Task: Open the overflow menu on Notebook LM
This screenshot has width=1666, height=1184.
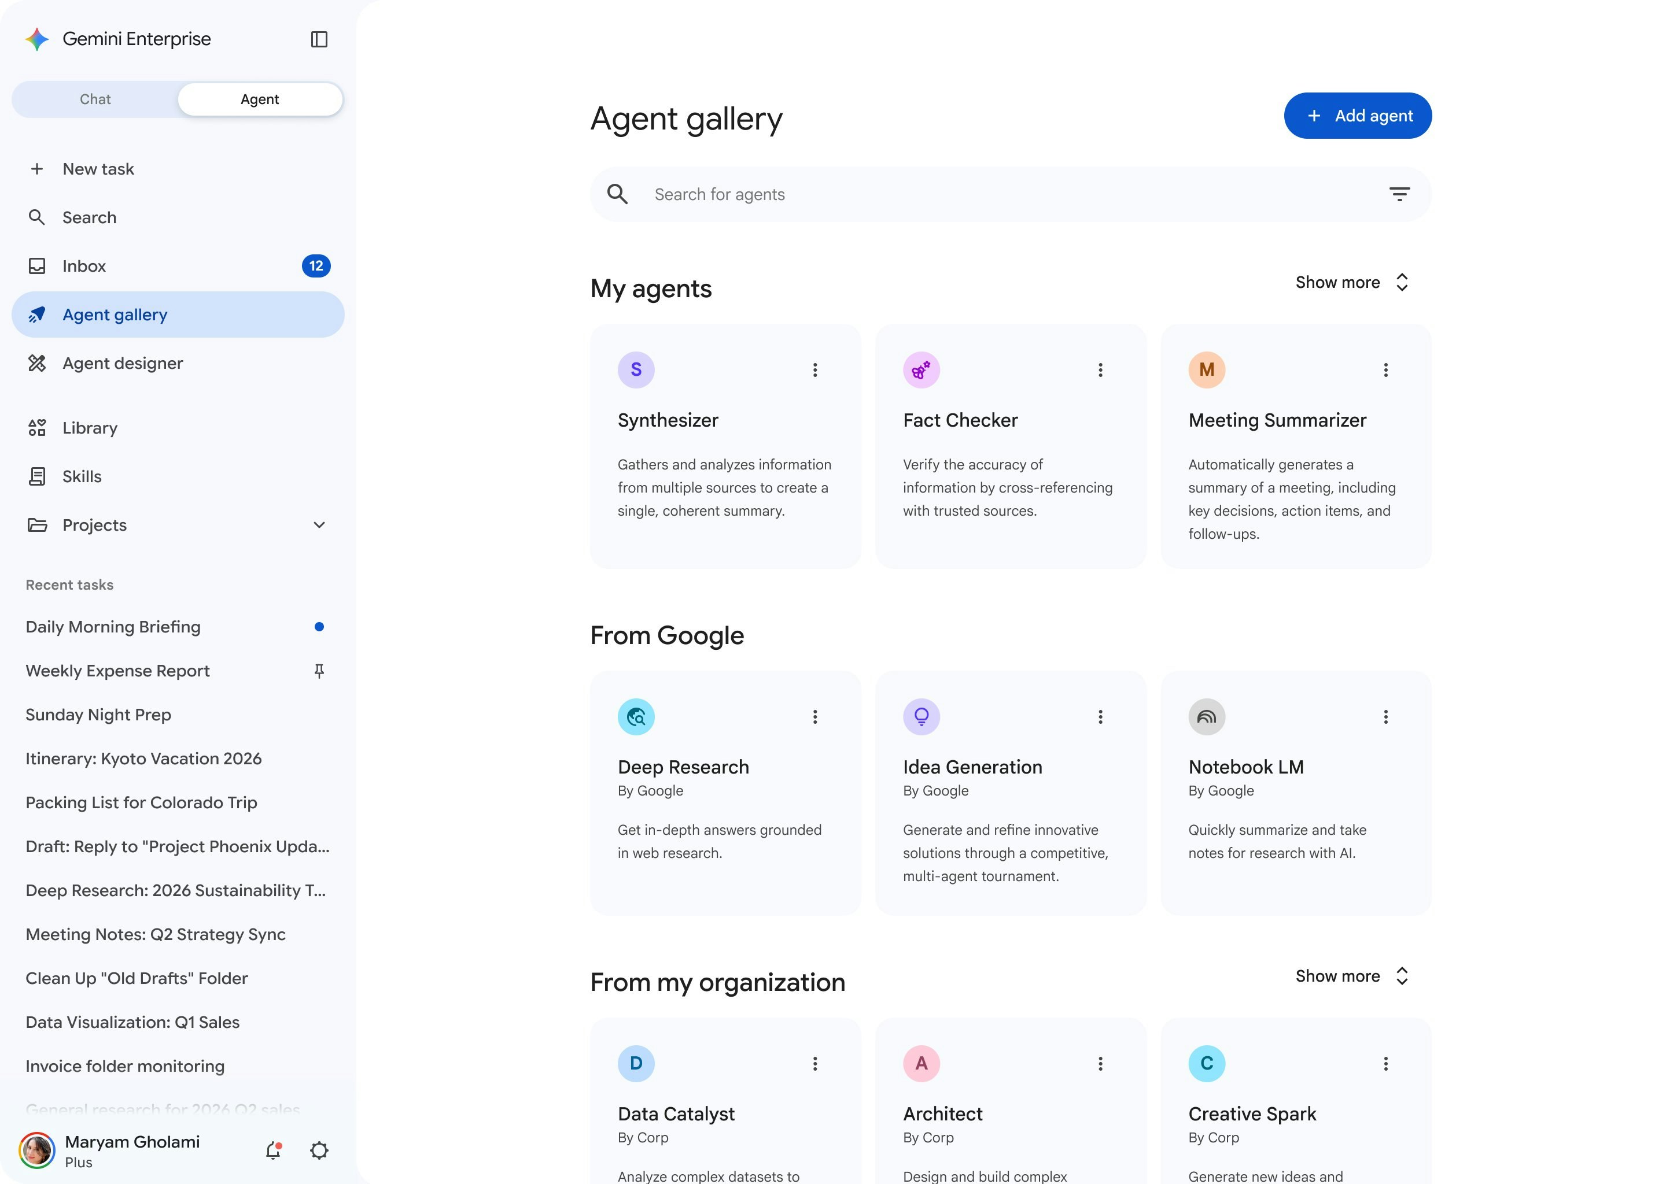Action: pos(1385,717)
